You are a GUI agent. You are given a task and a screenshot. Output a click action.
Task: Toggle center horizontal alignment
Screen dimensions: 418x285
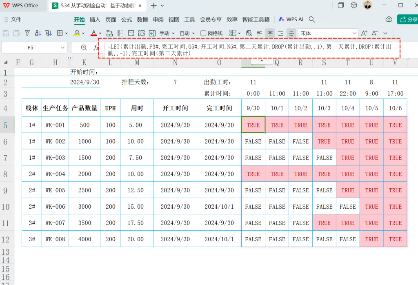270,33
